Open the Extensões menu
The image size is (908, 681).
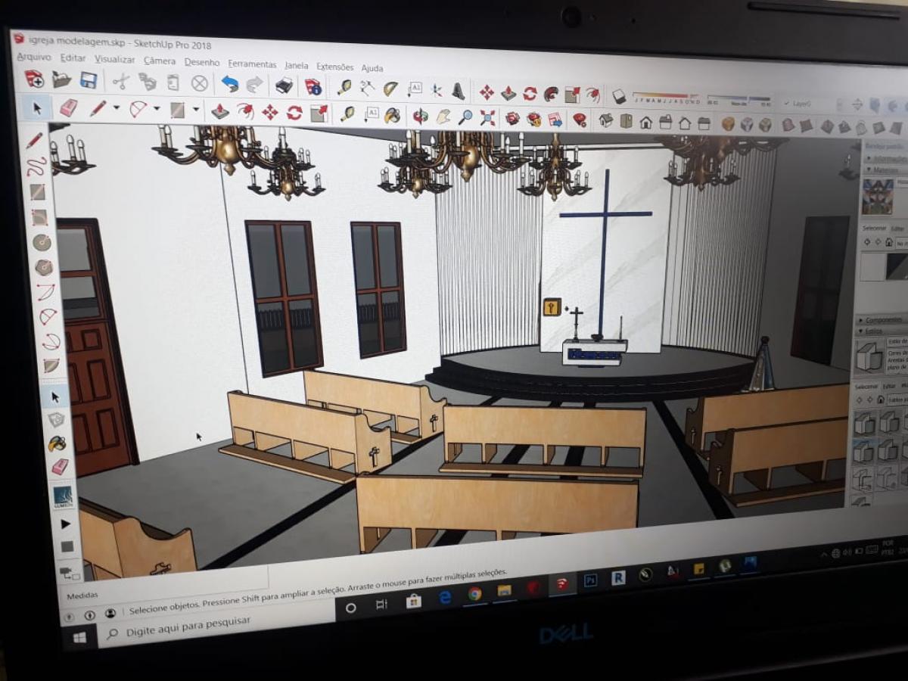pos(334,67)
